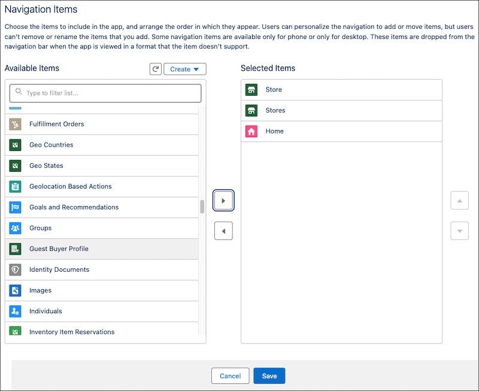Screen dimensions: 479x391
Task: Click the Groups people icon
Action: 15,228
